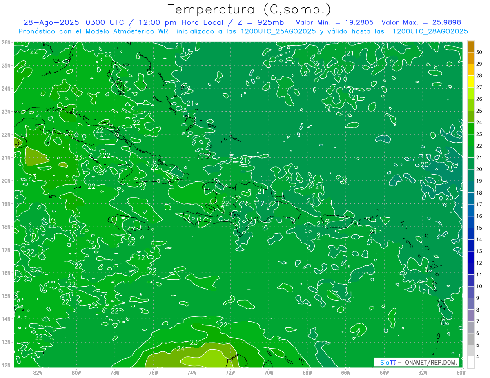This screenshot has height=378, width=490.
Task: Click the '24' contour label on the map
Action: pos(181,349)
